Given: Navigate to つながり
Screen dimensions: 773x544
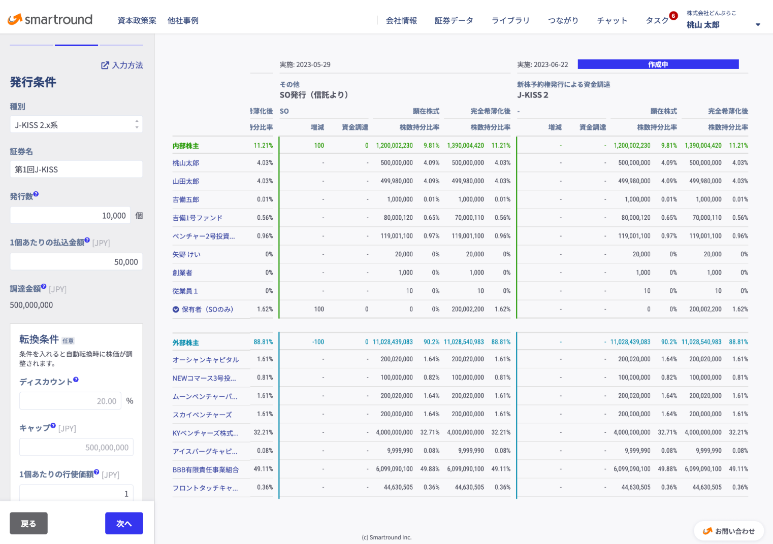Looking at the screenshot, I should pos(563,21).
